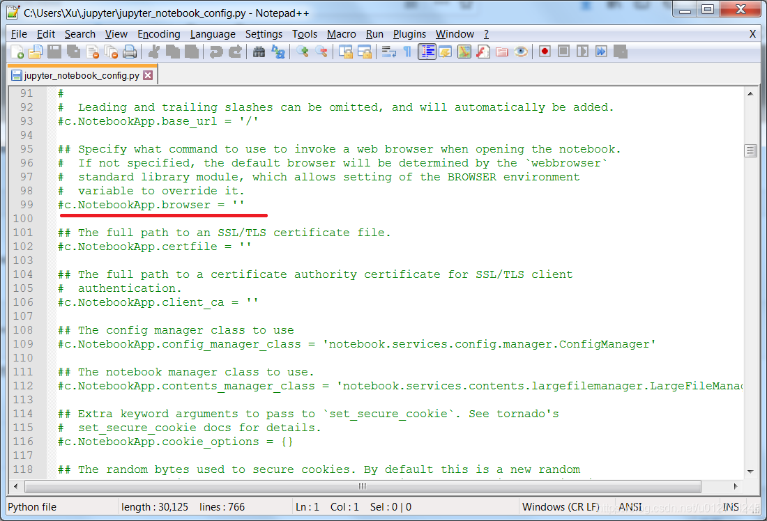Click the Redo arrow icon
Viewport: 767px width, 521px height.
pos(235,52)
